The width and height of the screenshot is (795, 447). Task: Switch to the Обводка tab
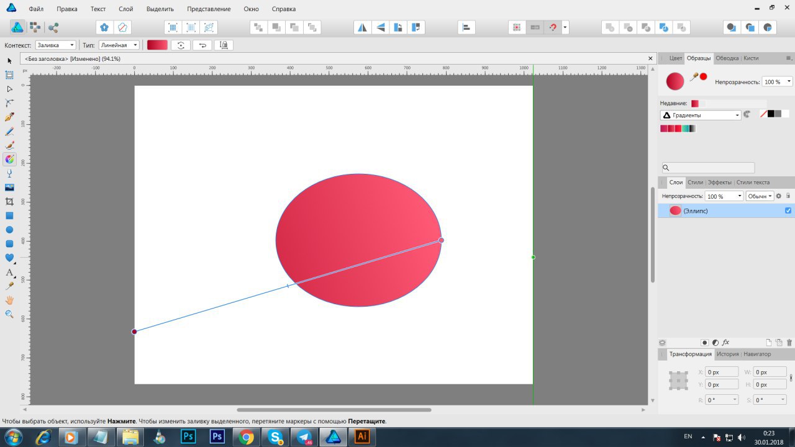727,58
